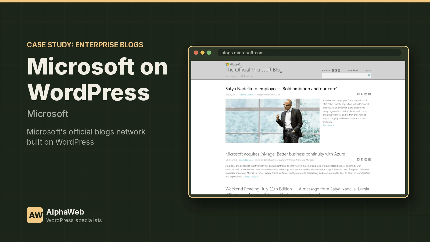This screenshot has width=430, height=242.
Task: Click the green maximize dot of browser mockup
Action: [x=209, y=53]
